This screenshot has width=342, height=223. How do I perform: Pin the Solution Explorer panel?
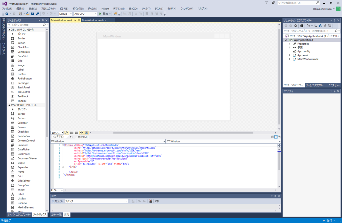pos(335,20)
